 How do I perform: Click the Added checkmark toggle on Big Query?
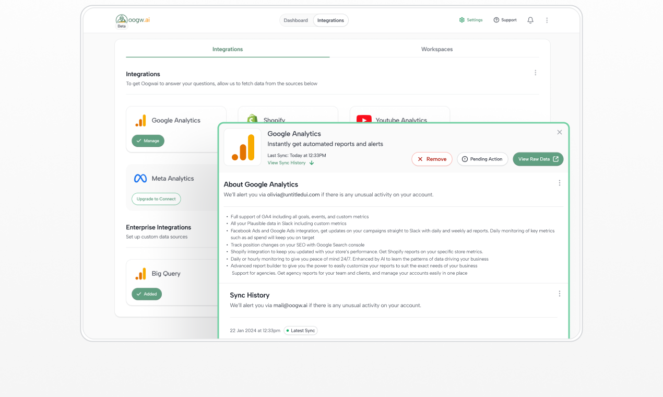(x=146, y=294)
